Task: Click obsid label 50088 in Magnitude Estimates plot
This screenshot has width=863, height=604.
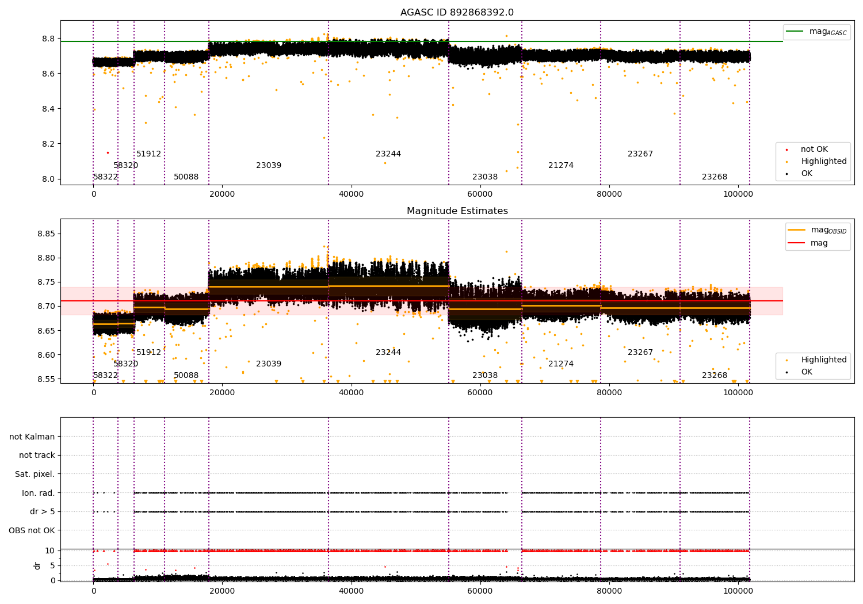Action: [x=186, y=376]
